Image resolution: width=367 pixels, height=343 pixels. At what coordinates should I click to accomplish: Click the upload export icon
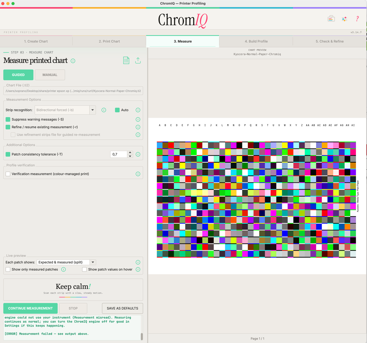138,60
